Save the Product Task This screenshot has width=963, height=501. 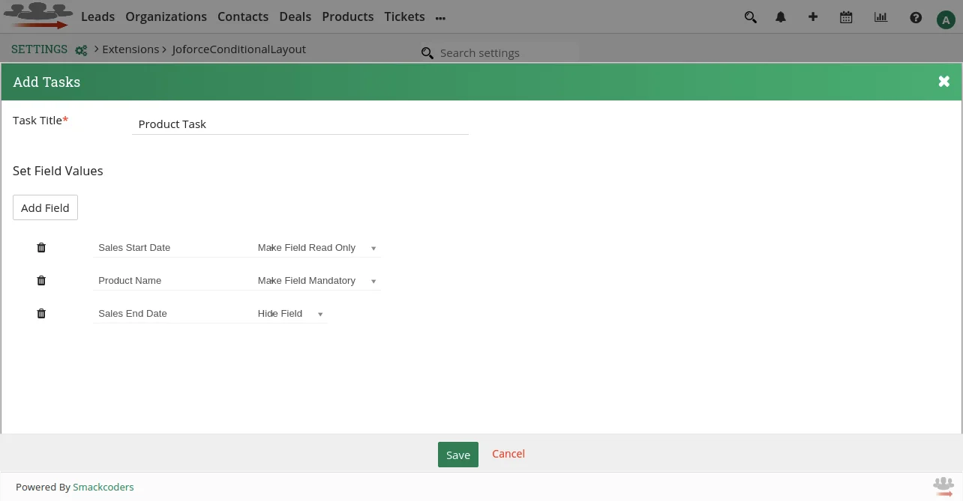pyautogui.click(x=457, y=455)
